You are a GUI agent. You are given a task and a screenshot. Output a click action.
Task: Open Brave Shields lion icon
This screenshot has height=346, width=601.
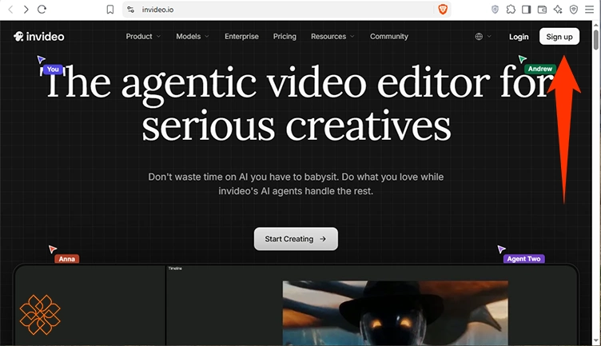pos(443,10)
